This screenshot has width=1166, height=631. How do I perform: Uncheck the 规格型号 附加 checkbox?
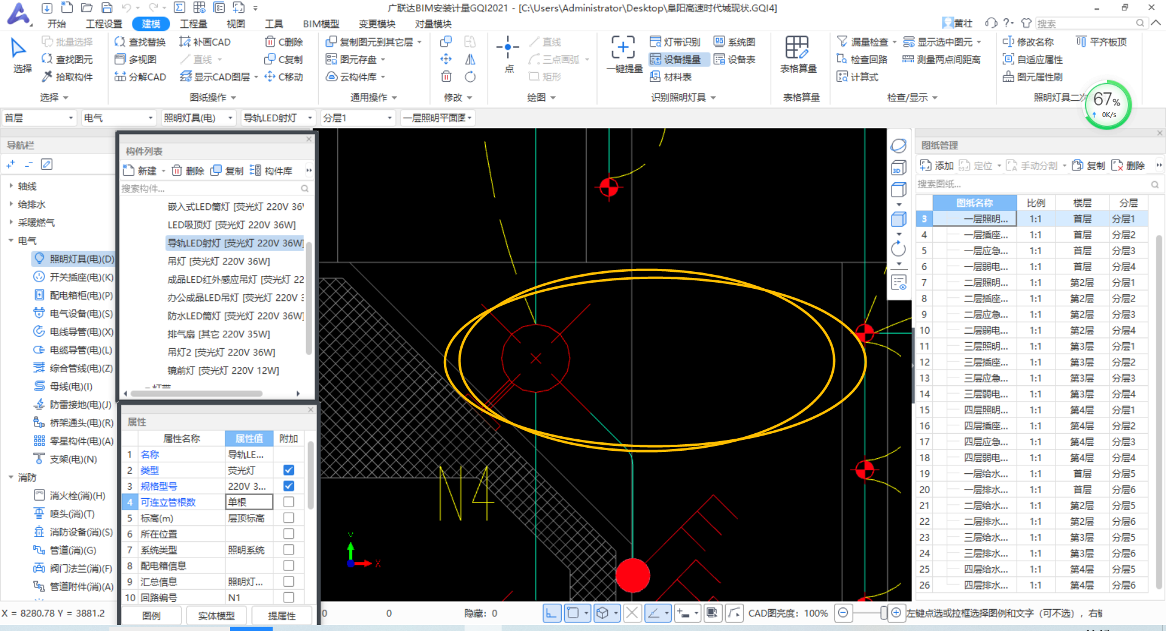click(x=288, y=486)
